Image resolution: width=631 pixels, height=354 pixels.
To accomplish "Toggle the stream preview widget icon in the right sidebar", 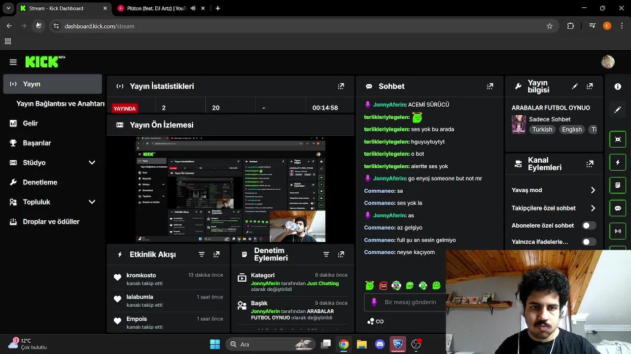I will pos(618,139).
